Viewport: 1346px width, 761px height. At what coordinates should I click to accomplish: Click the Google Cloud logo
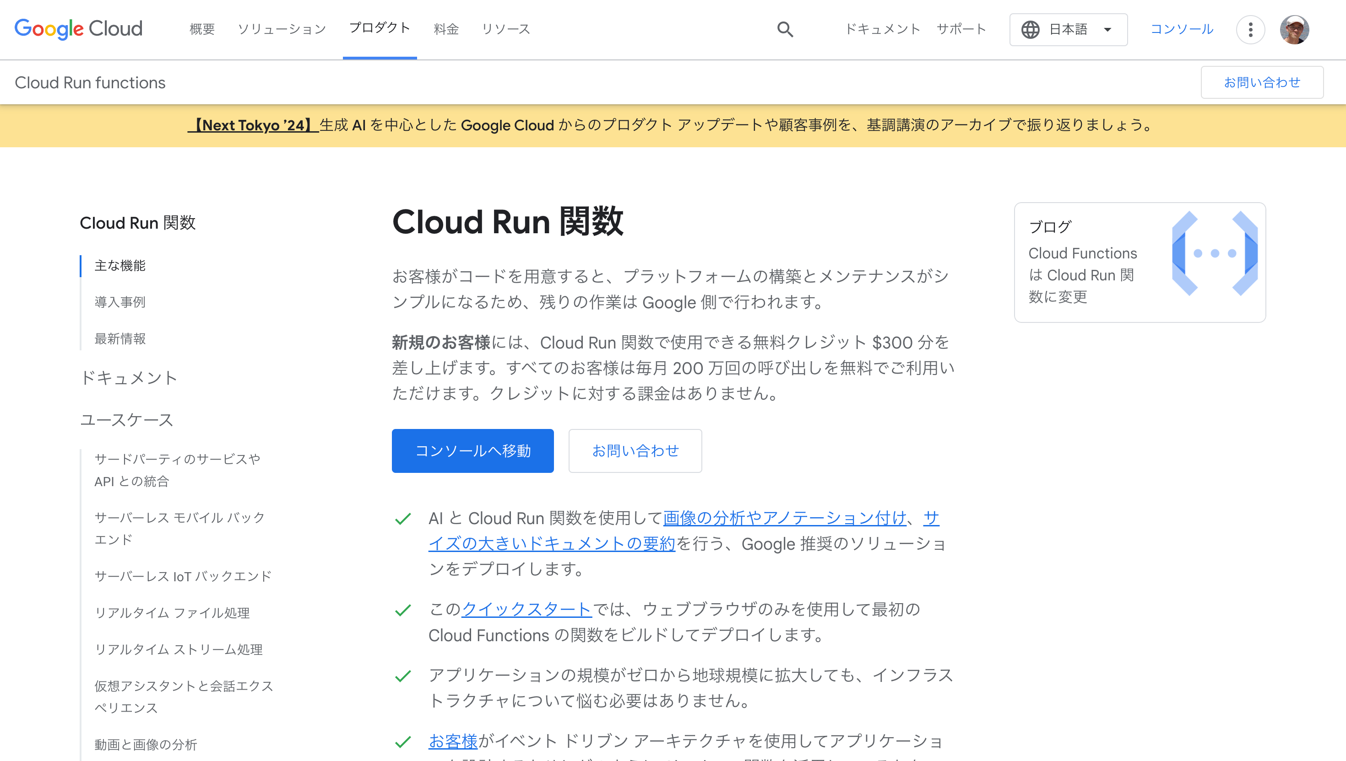(78, 29)
